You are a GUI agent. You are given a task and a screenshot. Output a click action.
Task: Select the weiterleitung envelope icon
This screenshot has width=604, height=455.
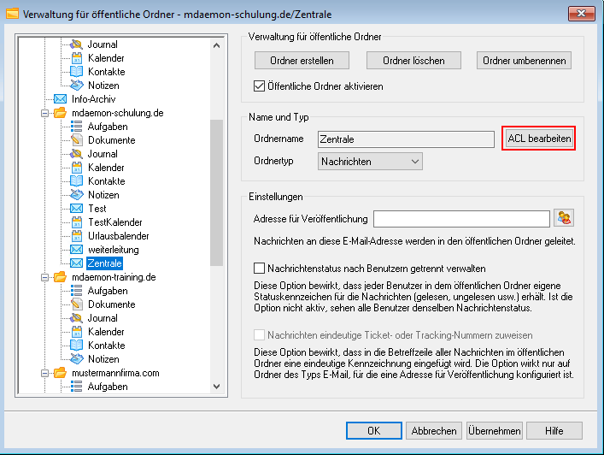(x=76, y=250)
